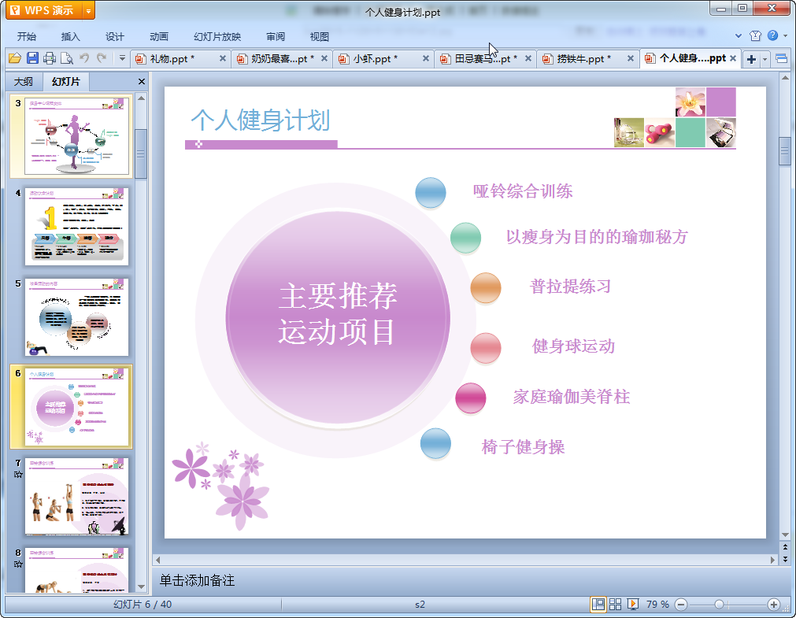
Task: Print the presentation via the printer icon
Action: pos(50,58)
